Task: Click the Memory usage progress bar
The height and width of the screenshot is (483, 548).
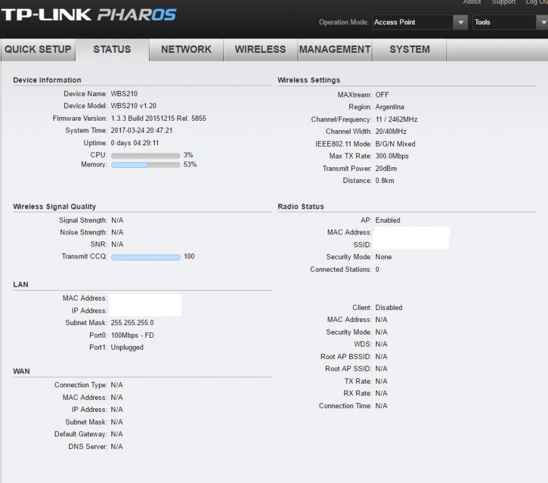Action: tap(145, 165)
